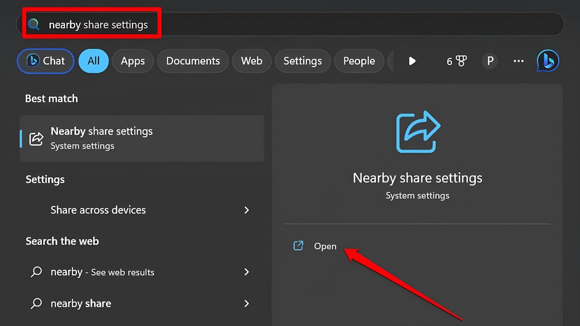This screenshot has width=580, height=326.
Task: Click Open to launch Nearby share settings
Action: click(325, 246)
